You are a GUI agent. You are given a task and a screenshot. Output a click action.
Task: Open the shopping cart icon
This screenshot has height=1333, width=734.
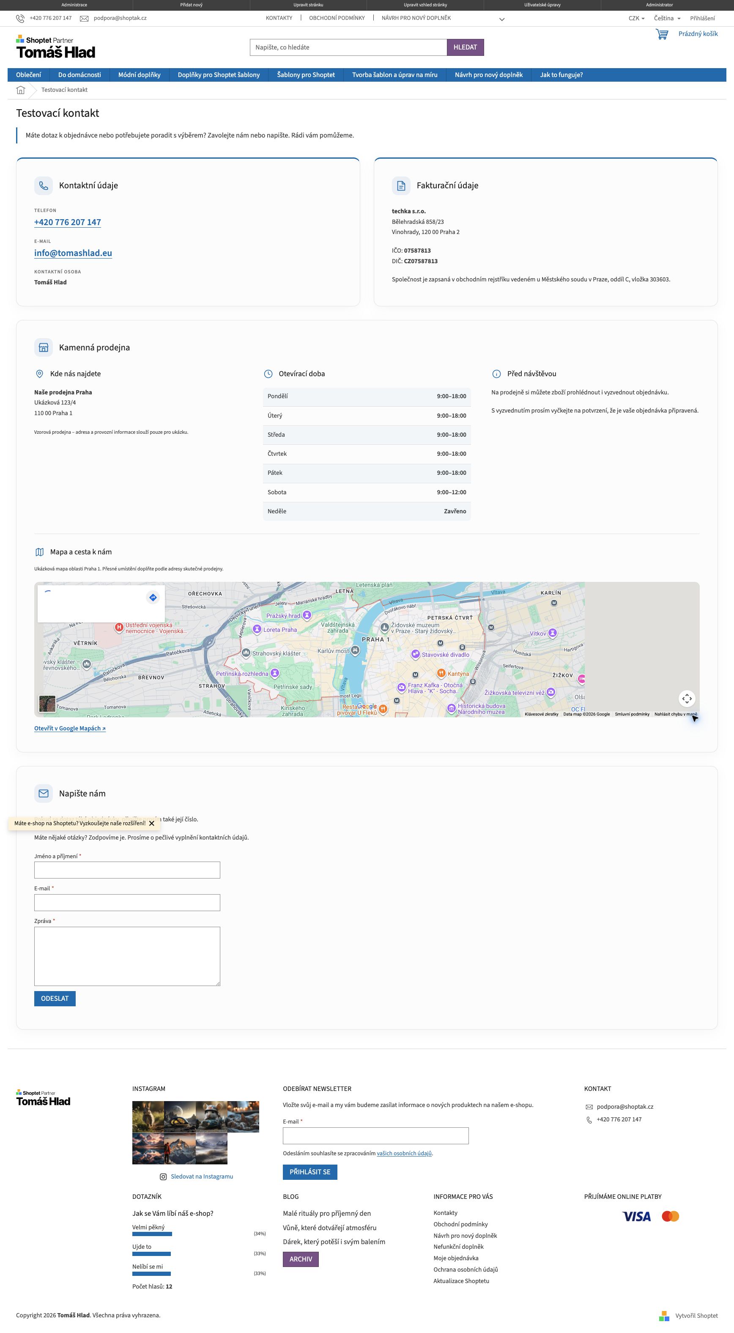(662, 34)
